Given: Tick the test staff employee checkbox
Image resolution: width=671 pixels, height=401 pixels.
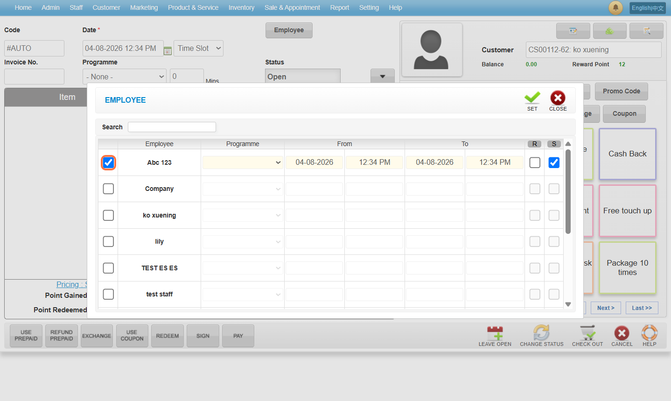Looking at the screenshot, I should tap(108, 294).
